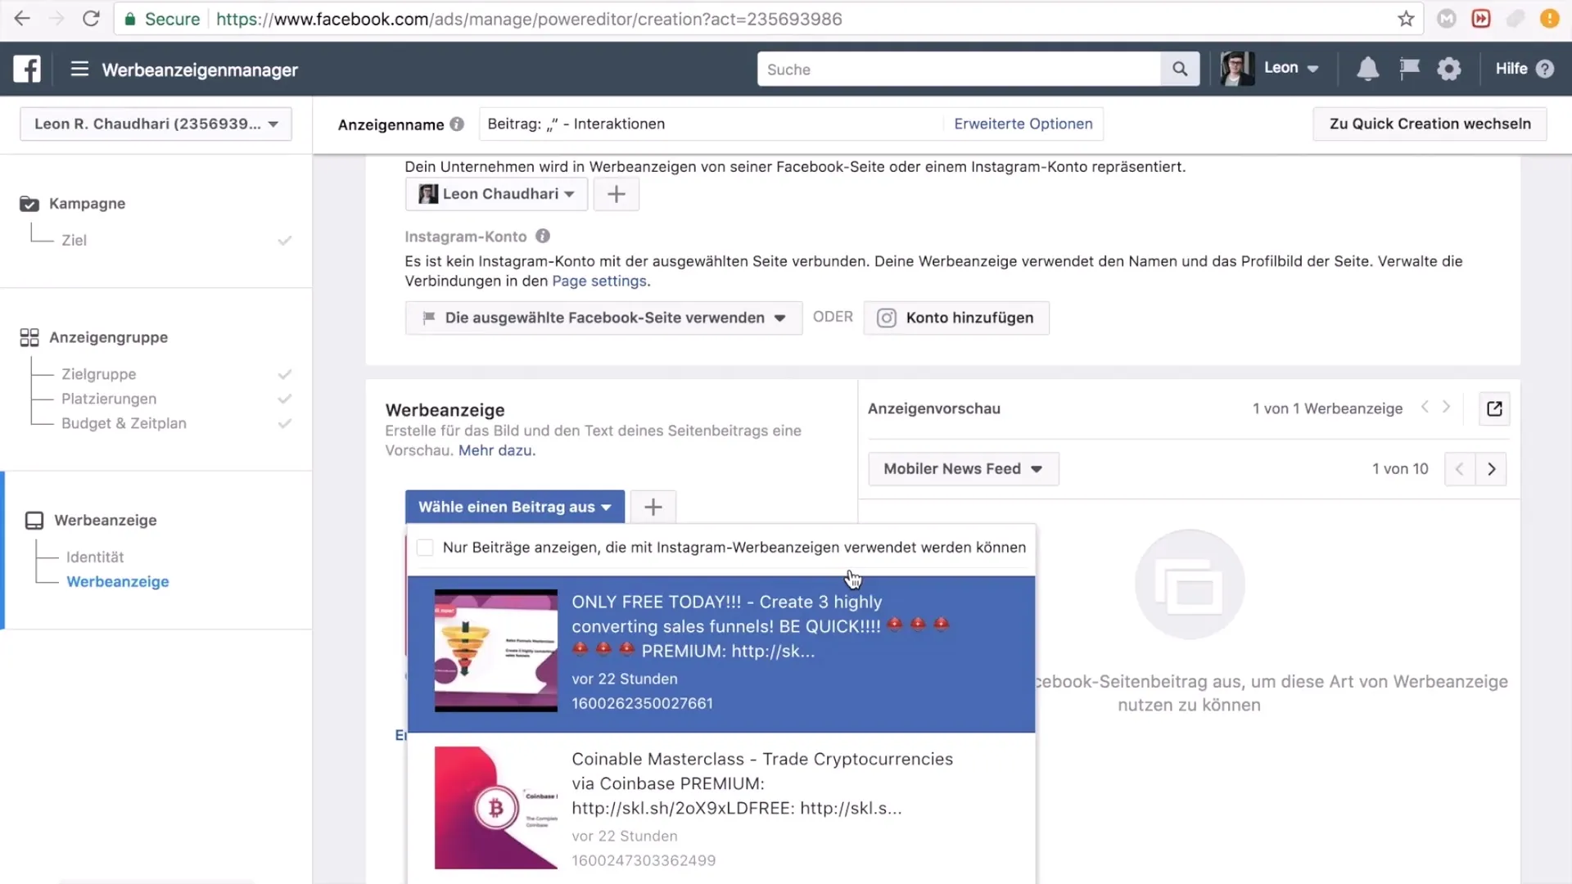Select Budget & Zeitplan in the sidebar
The height and width of the screenshot is (884, 1572).
[x=124, y=423]
